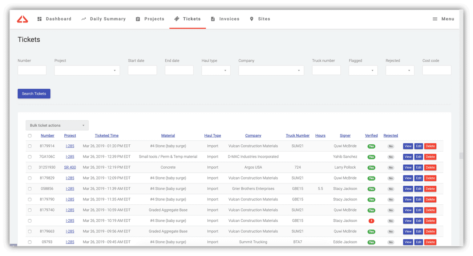473x256 pixels.
Task: Open the Haul type filter dropdown
Action: tap(216, 70)
